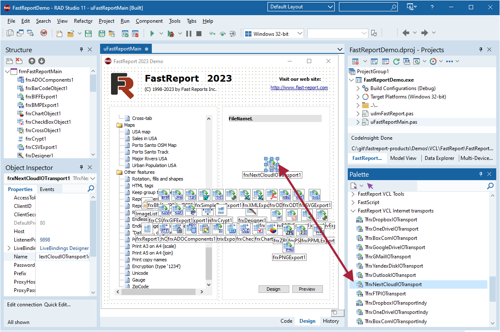500x332 pixels.
Task: Click the green Run play button
Action: tap(152, 34)
